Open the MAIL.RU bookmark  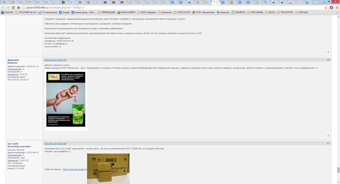click(8, 12)
